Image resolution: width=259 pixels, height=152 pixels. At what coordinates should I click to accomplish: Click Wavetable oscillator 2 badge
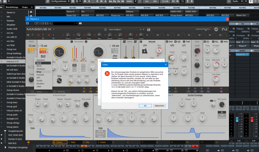[86, 42]
